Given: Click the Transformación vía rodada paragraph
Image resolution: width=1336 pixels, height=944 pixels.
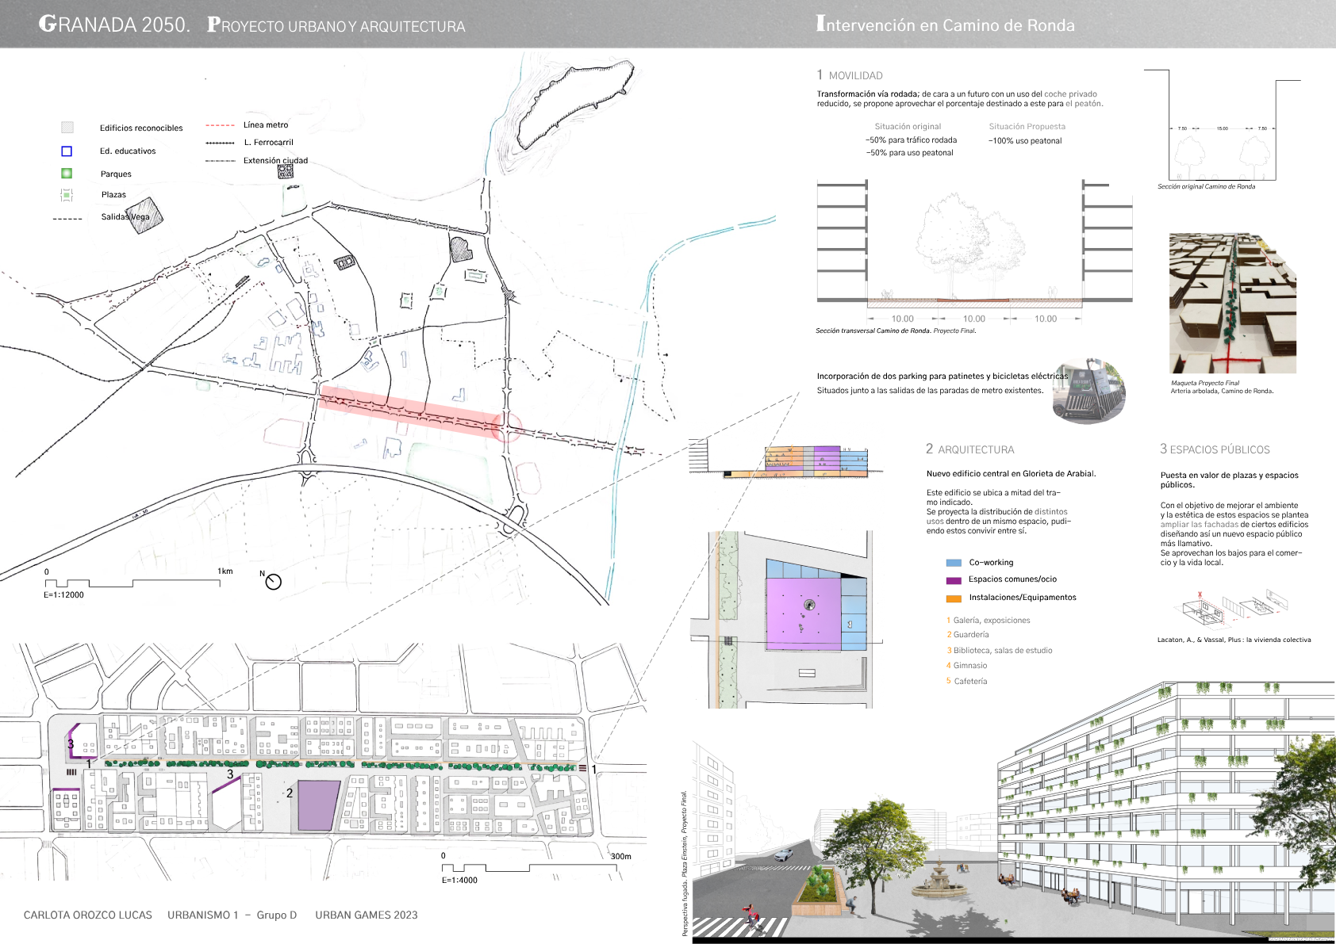Looking at the screenshot, I should tap(960, 99).
